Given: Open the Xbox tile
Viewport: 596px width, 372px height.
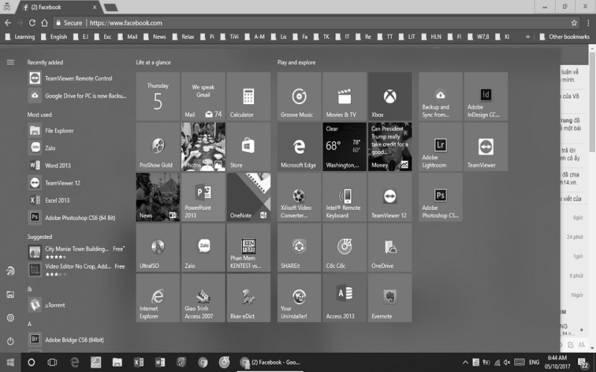Looking at the screenshot, I should (389, 97).
